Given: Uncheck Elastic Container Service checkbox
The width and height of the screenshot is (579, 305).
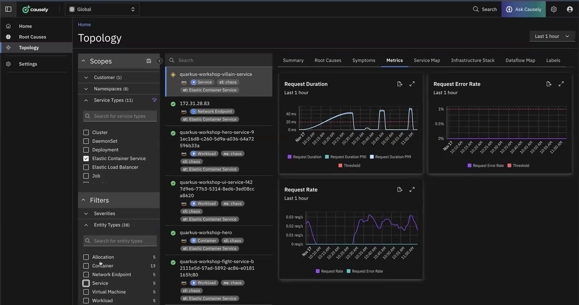Looking at the screenshot, I should point(86,158).
